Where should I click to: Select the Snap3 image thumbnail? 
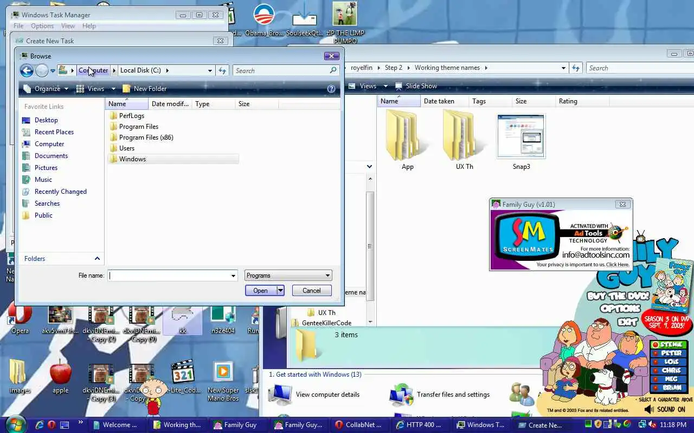521,142
